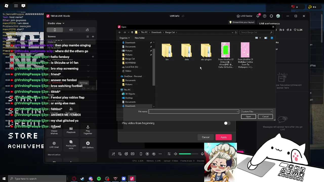Click Cancel in the Open file dialog
324x182 pixels.
pos(265,117)
